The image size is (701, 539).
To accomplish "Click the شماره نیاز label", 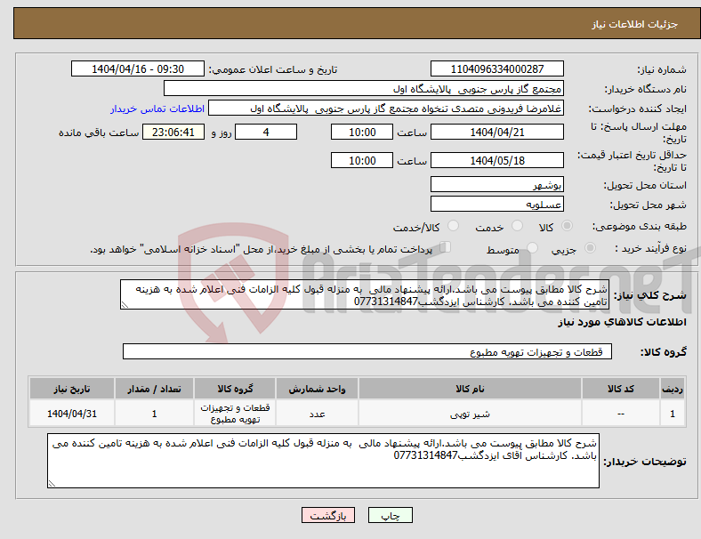I will (x=662, y=69).
